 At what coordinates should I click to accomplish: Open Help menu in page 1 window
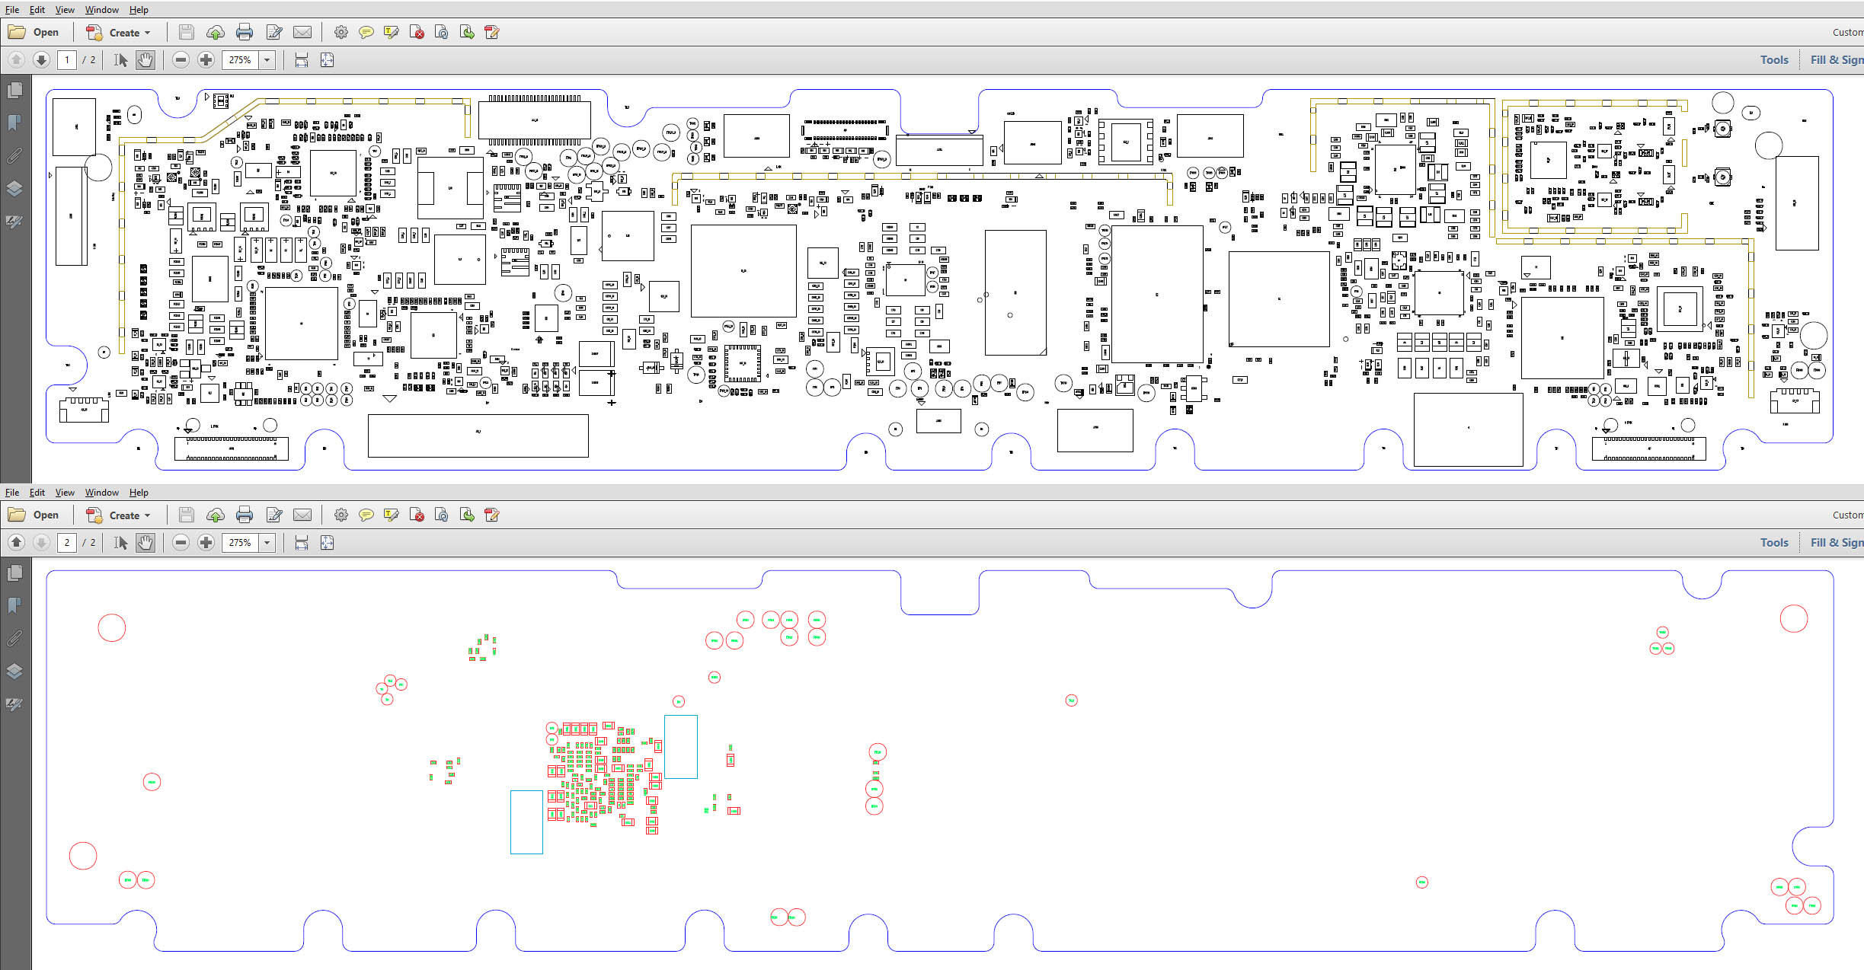pyautogui.click(x=139, y=10)
